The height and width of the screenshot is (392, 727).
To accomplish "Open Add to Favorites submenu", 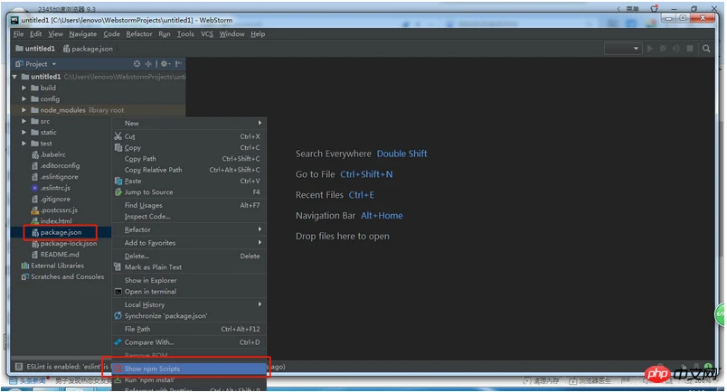I will (189, 242).
